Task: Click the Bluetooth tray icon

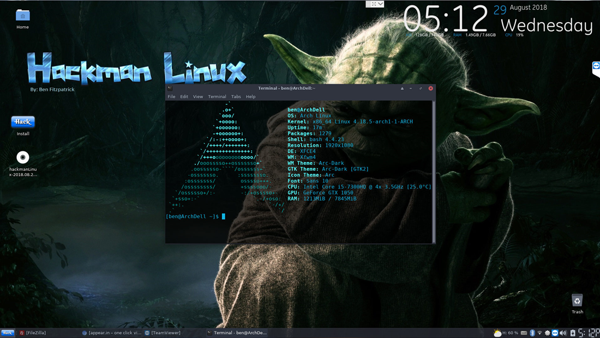Action: pyautogui.click(x=532, y=333)
